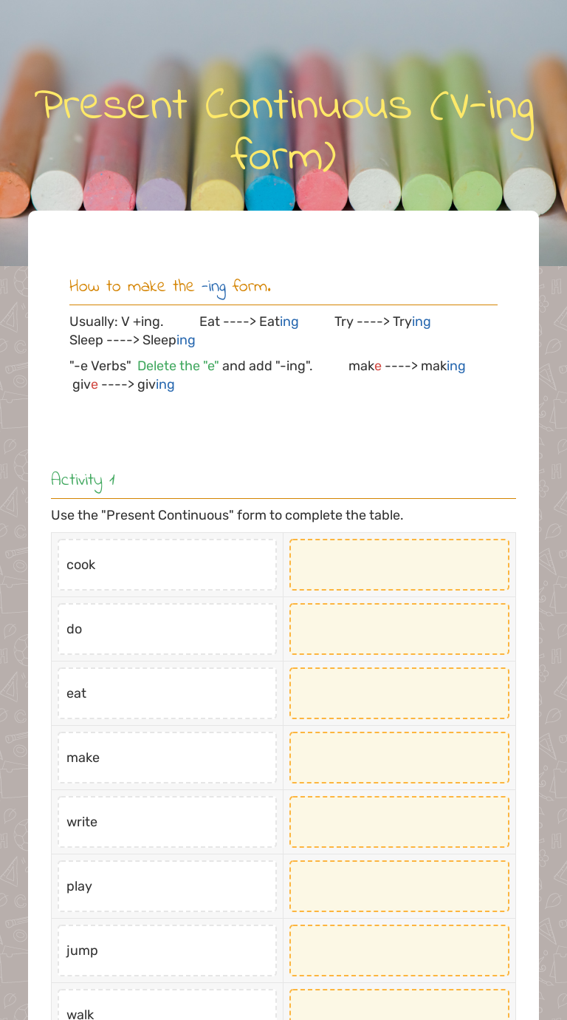Focus the answer box for "eat"
The image size is (567, 1020).
tap(399, 693)
